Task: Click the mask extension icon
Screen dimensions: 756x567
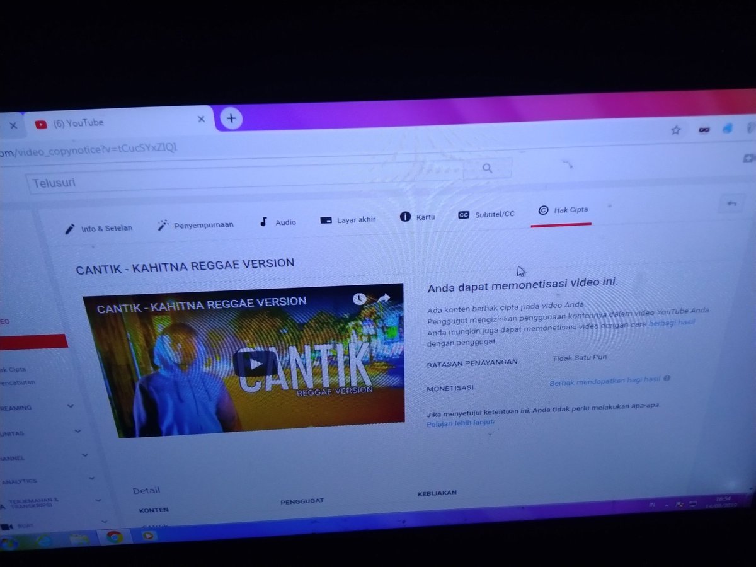Action: (704, 130)
